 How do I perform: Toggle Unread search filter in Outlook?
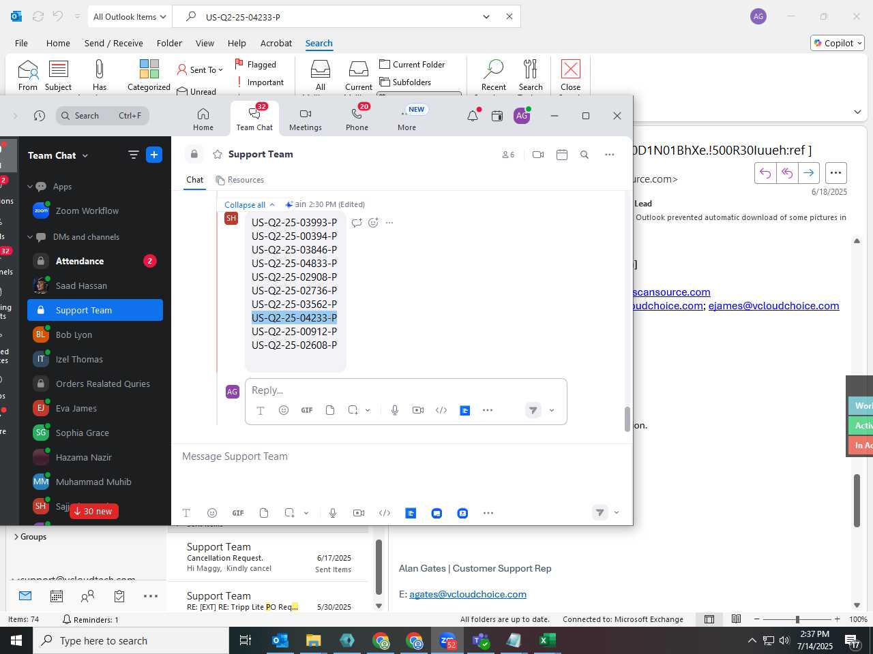pos(196,91)
